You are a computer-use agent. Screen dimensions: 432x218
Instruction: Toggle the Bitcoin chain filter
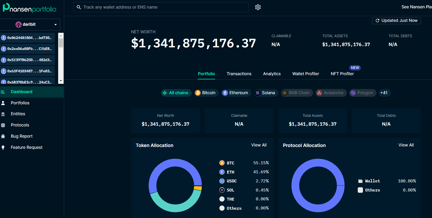(205, 93)
